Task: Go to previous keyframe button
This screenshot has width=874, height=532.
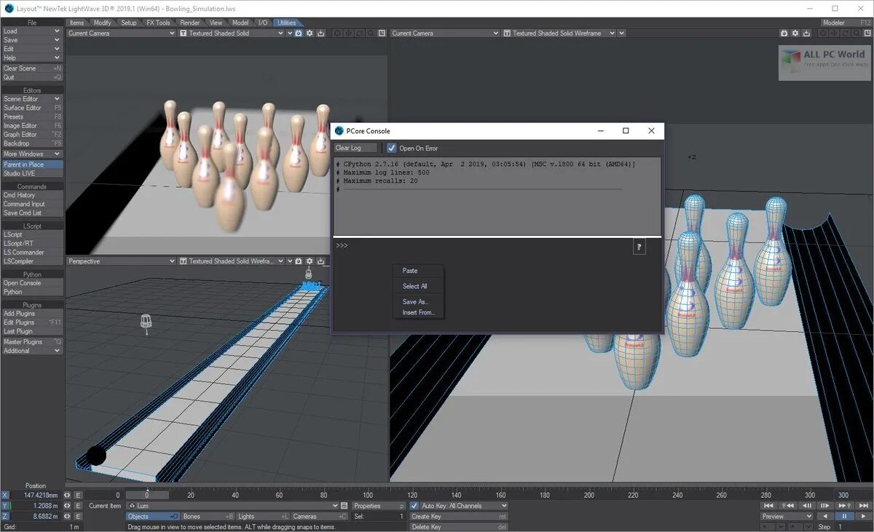Action: (x=788, y=506)
